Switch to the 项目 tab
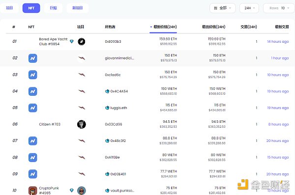 point(9,8)
